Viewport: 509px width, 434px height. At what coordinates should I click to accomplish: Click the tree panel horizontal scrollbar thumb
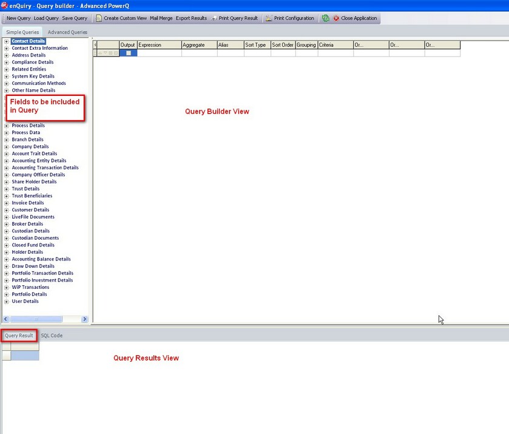pyautogui.click(x=36, y=319)
